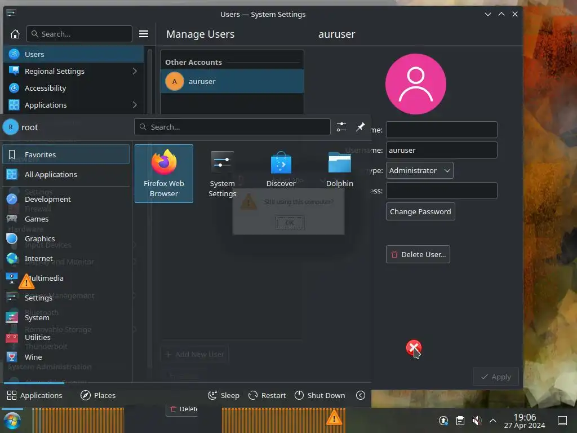Image resolution: width=577 pixels, height=433 pixels.
Task: Open the Utilities category
Action: pos(66,337)
